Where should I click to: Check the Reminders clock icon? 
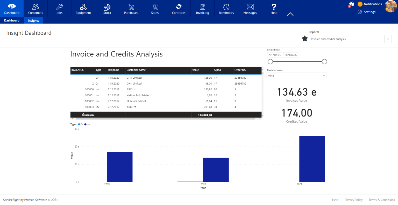[226, 8]
